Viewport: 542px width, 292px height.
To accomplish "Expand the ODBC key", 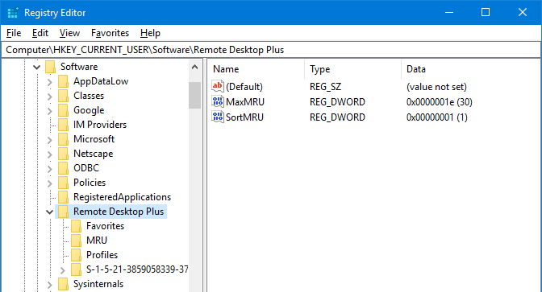I will (x=50, y=169).
